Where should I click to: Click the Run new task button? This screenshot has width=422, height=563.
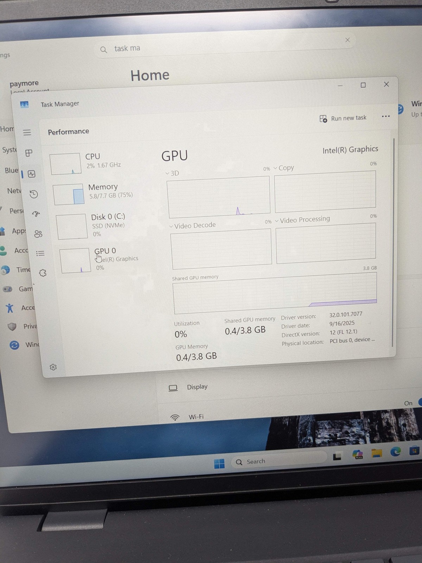(x=343, y=118)
